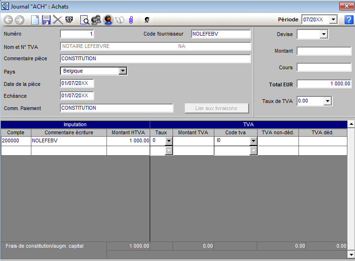Click the next record arrow icon
This screenshot has height=261, width=355.
[19, 20]
